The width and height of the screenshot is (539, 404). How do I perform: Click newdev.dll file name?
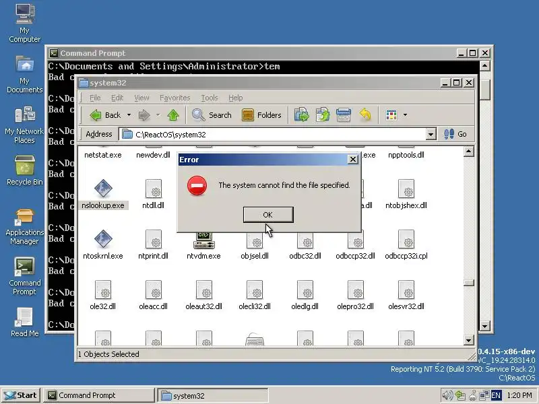[154, 155]
